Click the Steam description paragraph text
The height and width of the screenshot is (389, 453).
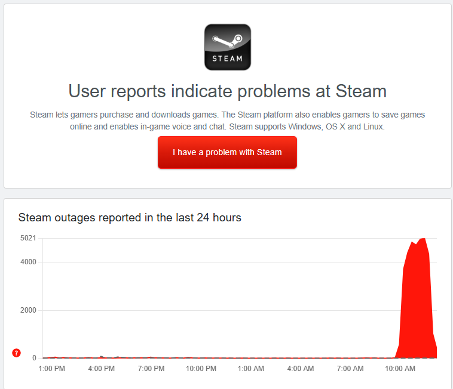click(x=227, y=121)
